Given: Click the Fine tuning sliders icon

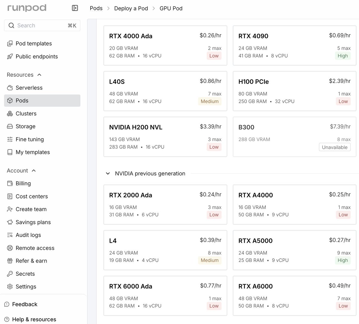Looking at the screenshot, I should 10,139.
